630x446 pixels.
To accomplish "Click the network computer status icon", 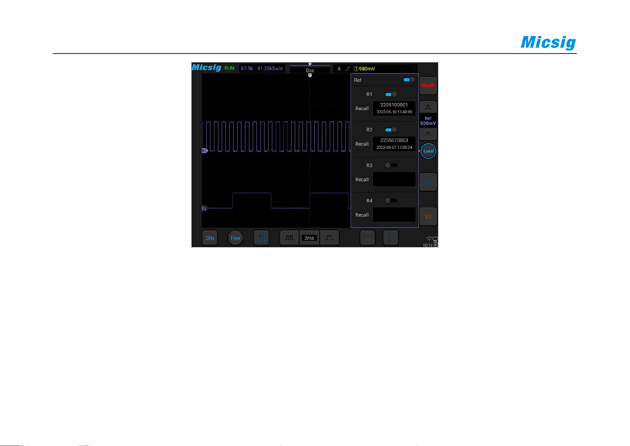I will pos(435,239).
